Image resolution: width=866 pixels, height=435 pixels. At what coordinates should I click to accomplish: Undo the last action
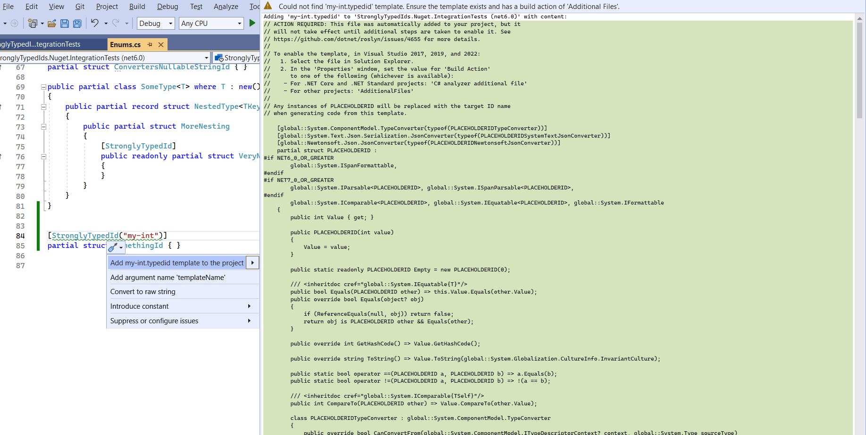click(x=95, y=23)
